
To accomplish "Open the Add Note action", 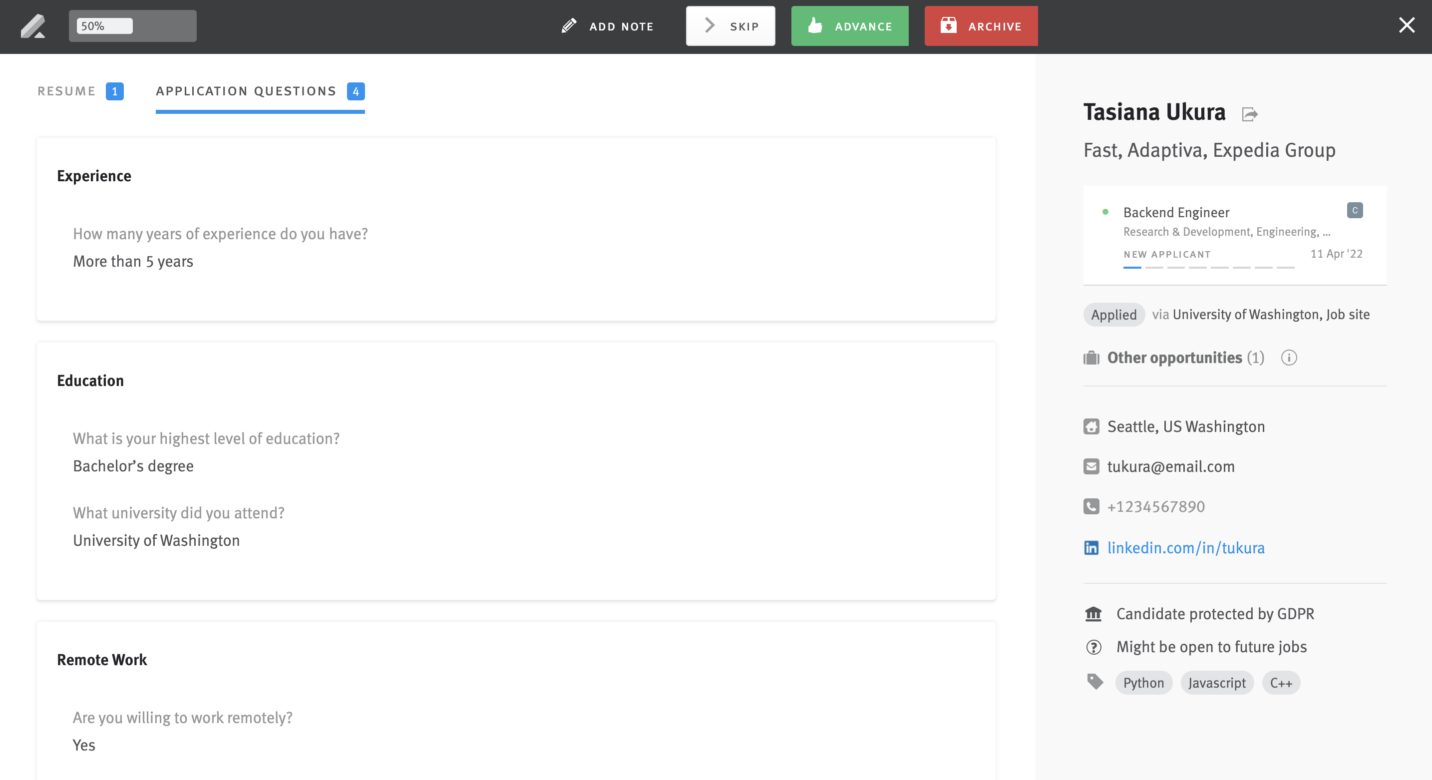I will 608,26.
